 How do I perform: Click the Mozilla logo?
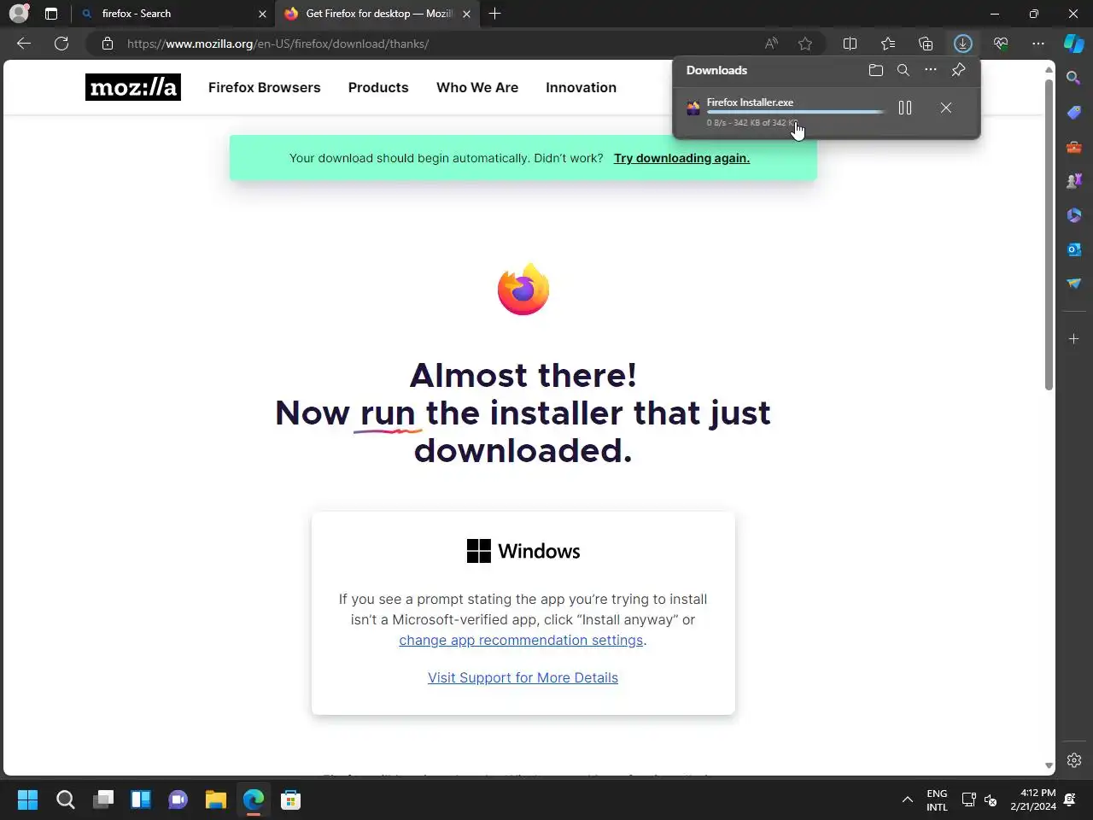pyautogui.click(x=133, y=87)
